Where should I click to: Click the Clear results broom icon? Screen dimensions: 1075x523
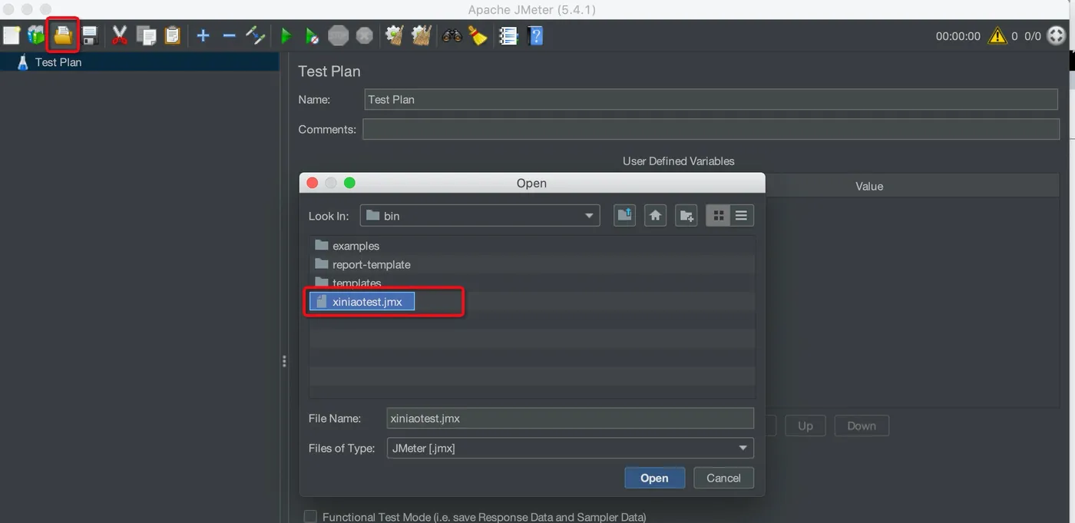point(395,35)
